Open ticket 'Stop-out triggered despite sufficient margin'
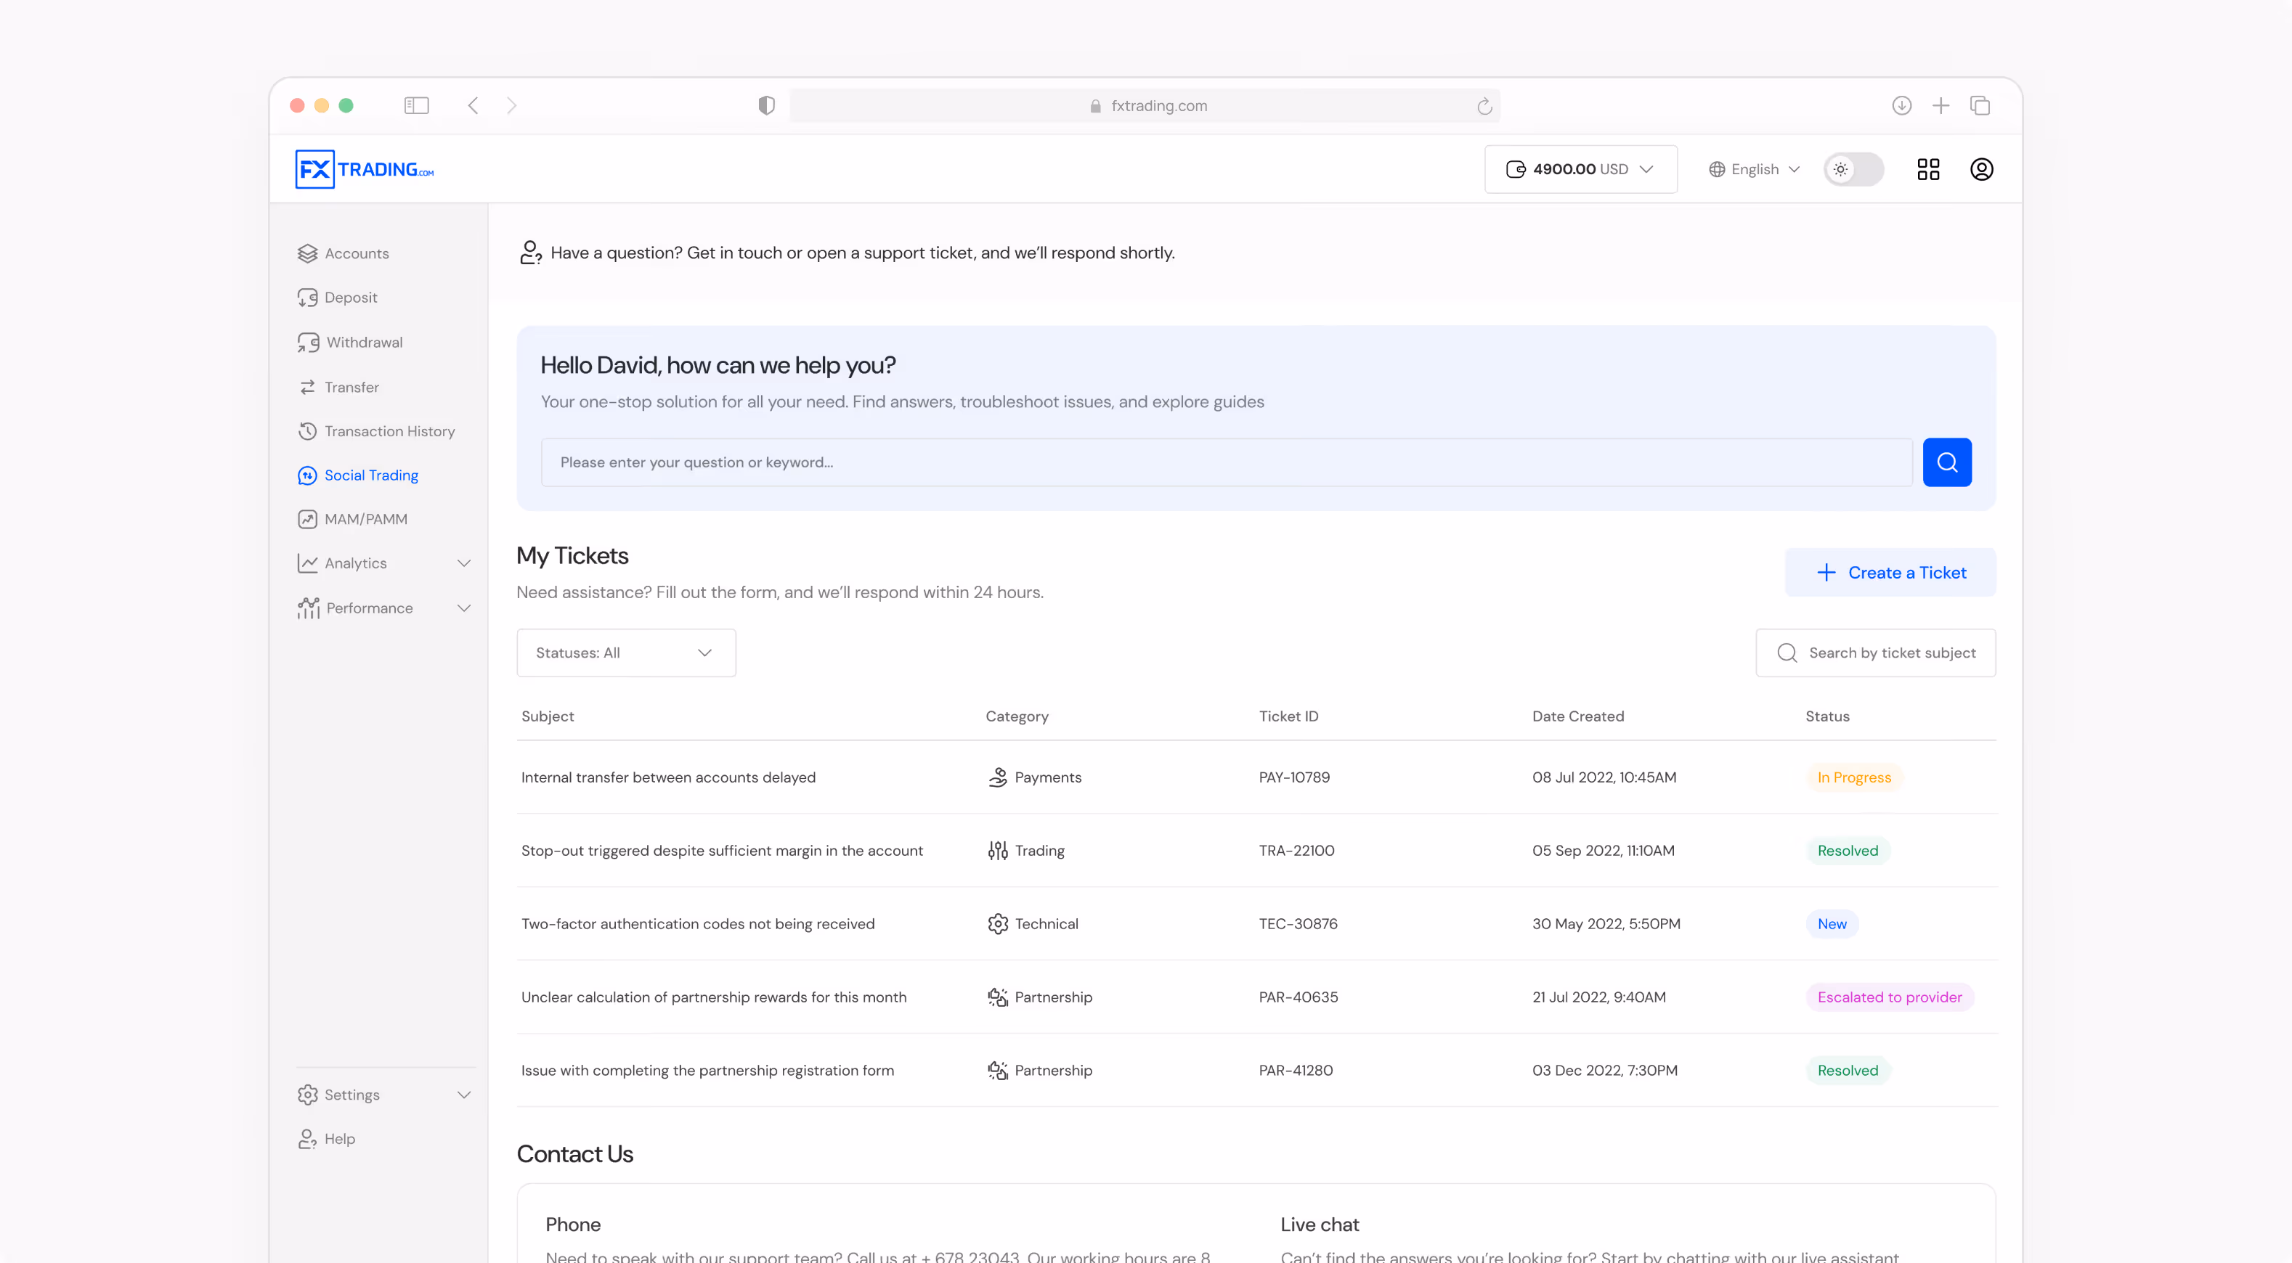The height and width of the screenshot is (1263, 2292). coord(722,850)
